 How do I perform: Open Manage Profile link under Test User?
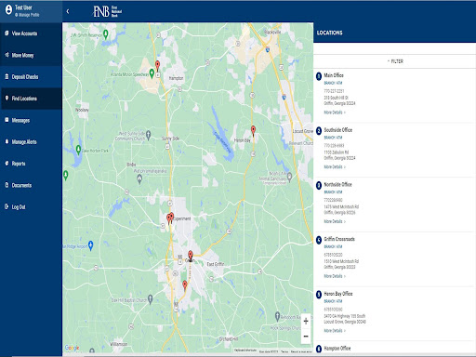[27, 15]
